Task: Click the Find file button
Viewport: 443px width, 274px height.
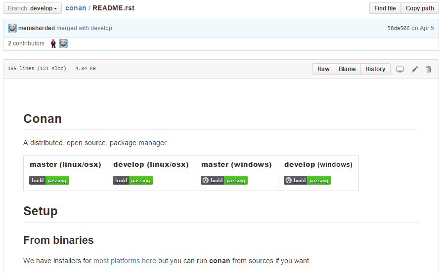Action: [x=385, y=8]
